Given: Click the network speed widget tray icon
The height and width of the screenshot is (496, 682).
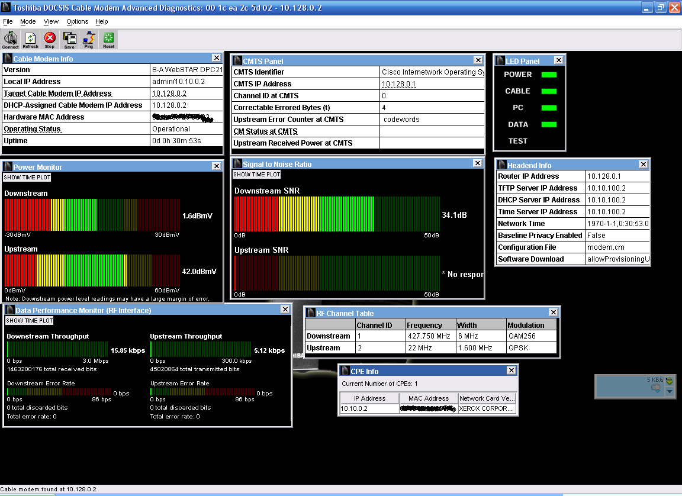Looking at the screenshot, I should coord(670,381).
